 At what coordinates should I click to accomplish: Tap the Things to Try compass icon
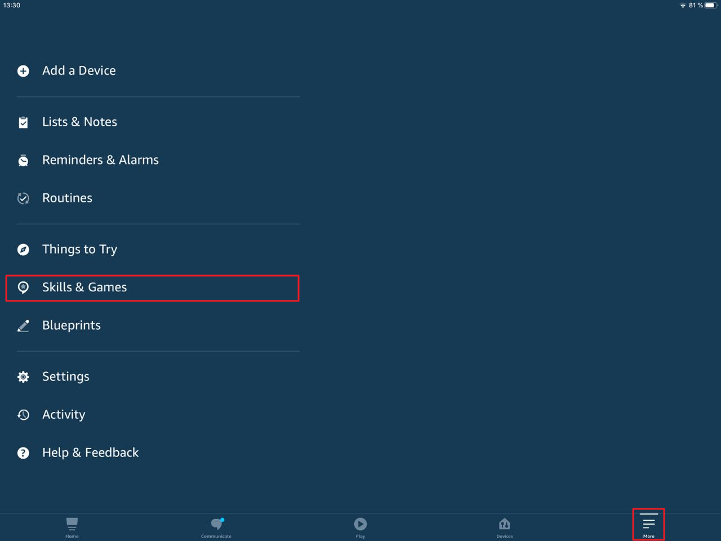[x=23, y=250]
